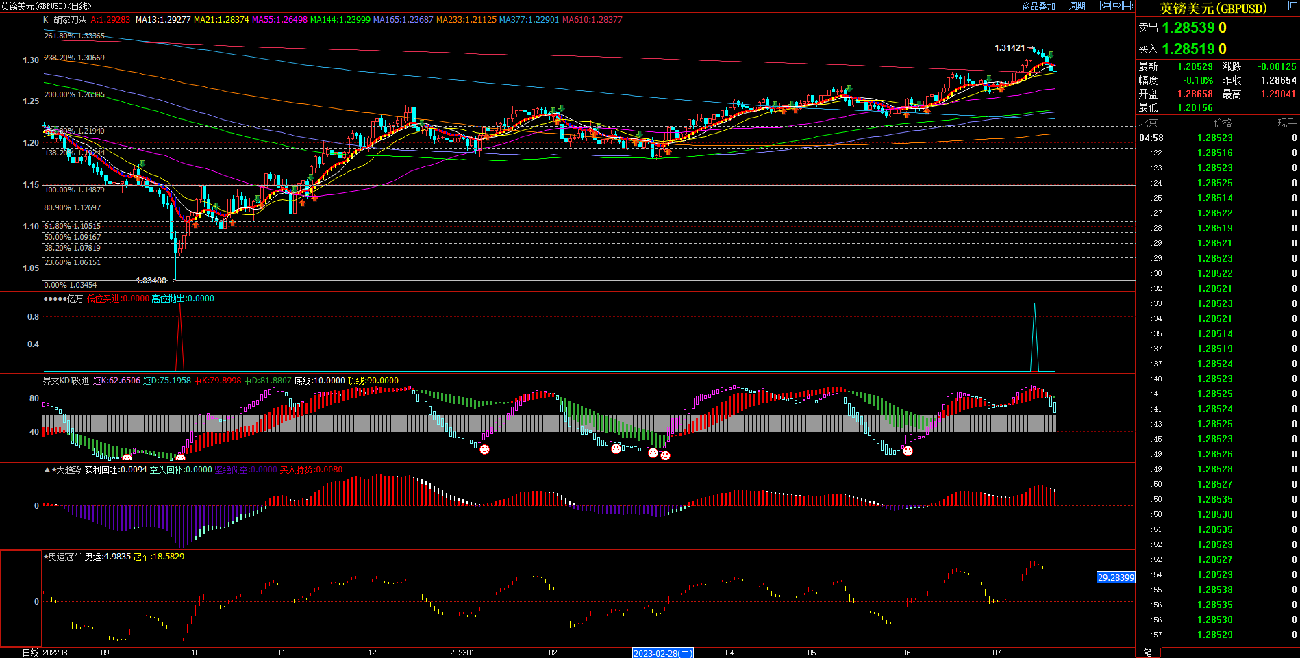This screenshot has width=1300, height=658.
Task: Click the ★奥运冠军 indicator title
Action: coord(62,557)
